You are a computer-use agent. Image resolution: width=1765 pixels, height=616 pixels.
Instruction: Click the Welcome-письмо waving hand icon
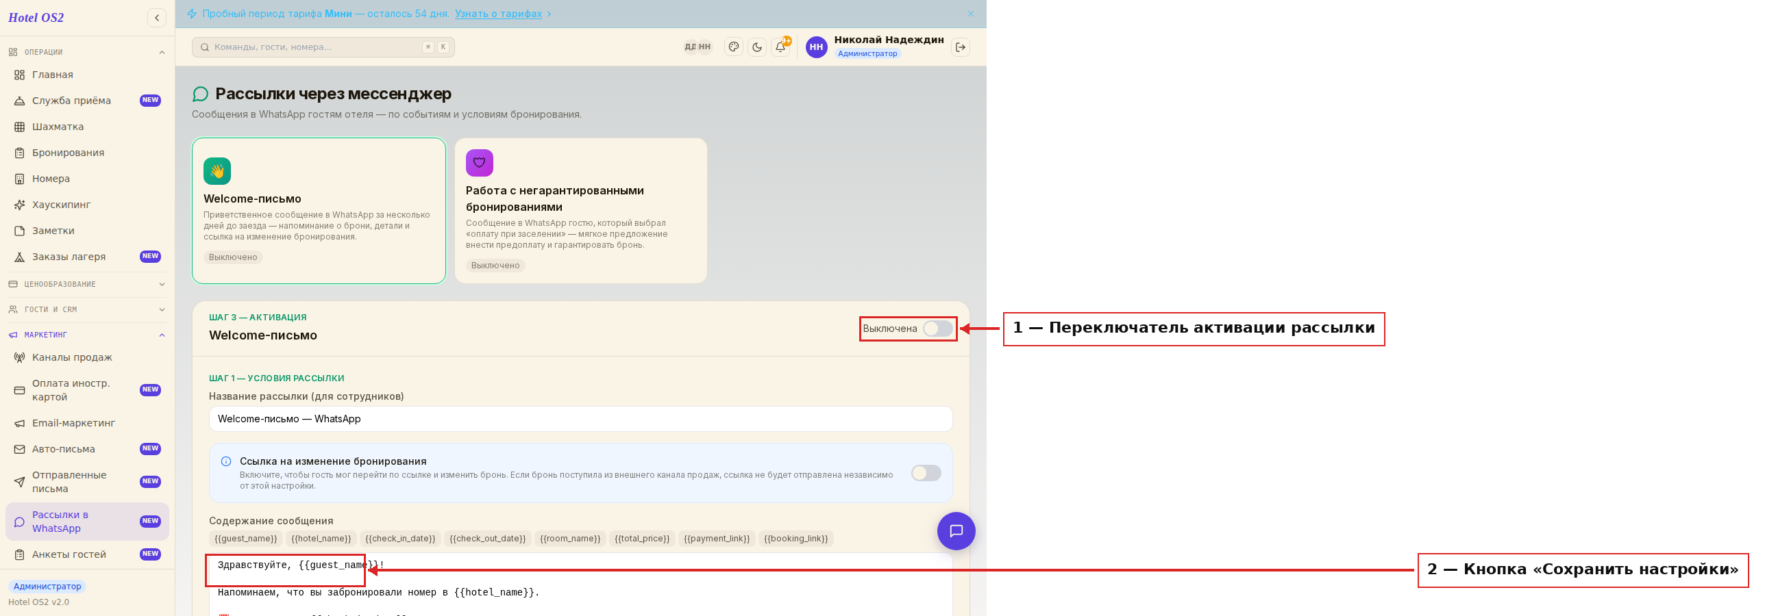(x=217, y=171)
